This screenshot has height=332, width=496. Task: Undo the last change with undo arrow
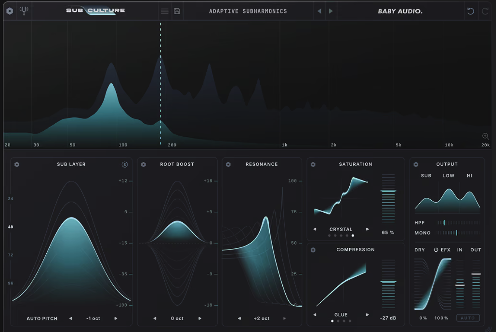coord(471,11)
